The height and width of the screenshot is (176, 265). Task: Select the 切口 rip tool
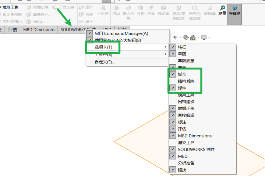[116, 10]
